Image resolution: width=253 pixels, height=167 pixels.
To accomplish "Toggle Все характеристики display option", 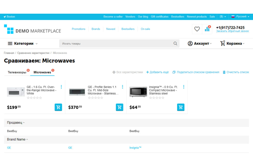I will 128,72.
